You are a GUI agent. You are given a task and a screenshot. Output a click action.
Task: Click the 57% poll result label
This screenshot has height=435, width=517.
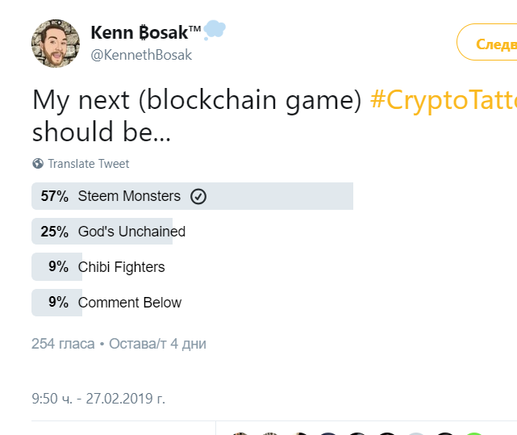[x=54, y=196]
